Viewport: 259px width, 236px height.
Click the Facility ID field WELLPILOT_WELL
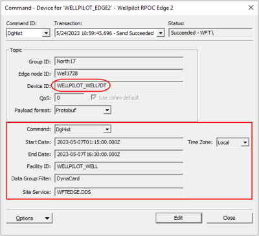pos(118,167)
